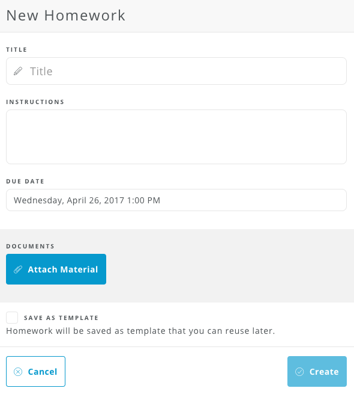This screenshot has width=354, height=394.
Task: Click the INSTRUCTIONS field label
Action: [x=35, y=102]
